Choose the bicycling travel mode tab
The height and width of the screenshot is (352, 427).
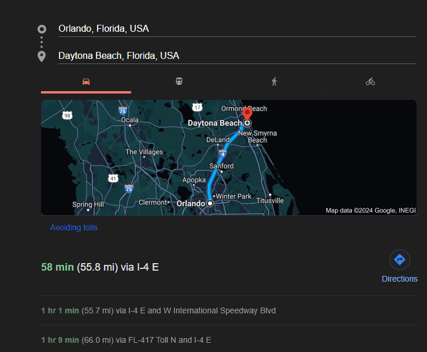click(370, 81)
